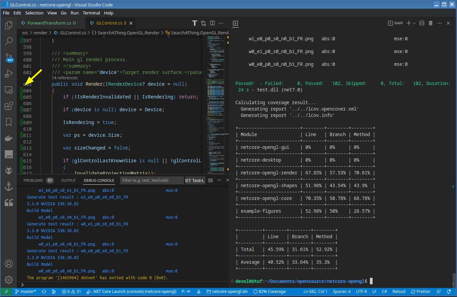Open the Bookmarks view in activity bar

click(x=9, y=122)
